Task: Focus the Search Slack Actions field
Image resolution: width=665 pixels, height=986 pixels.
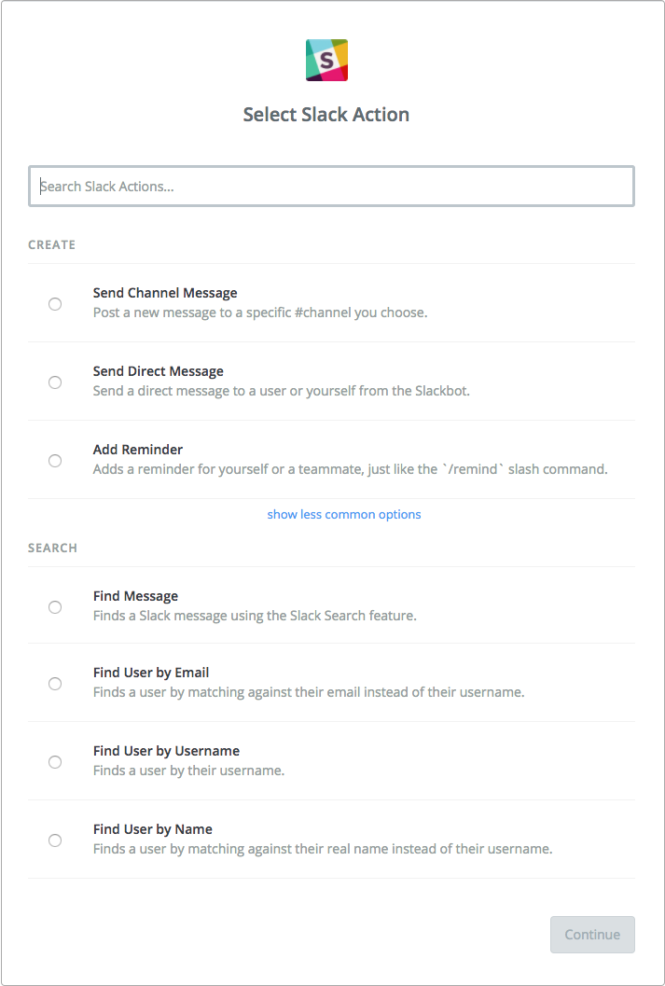Action: [331, 187]
